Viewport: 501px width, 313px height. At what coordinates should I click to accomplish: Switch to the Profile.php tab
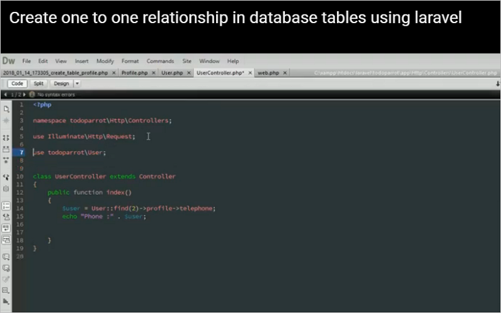[x=135, y=73]
